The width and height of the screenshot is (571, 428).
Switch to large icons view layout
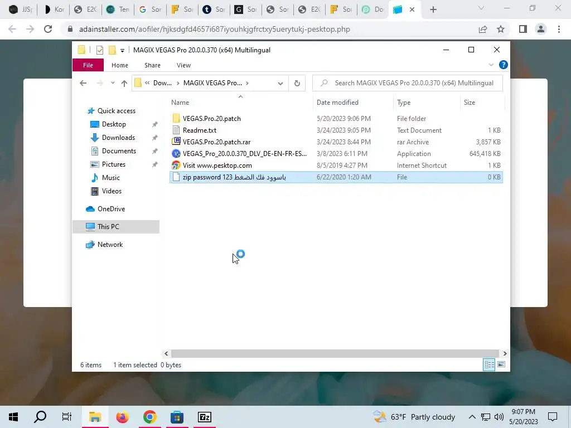pos(501,364)
